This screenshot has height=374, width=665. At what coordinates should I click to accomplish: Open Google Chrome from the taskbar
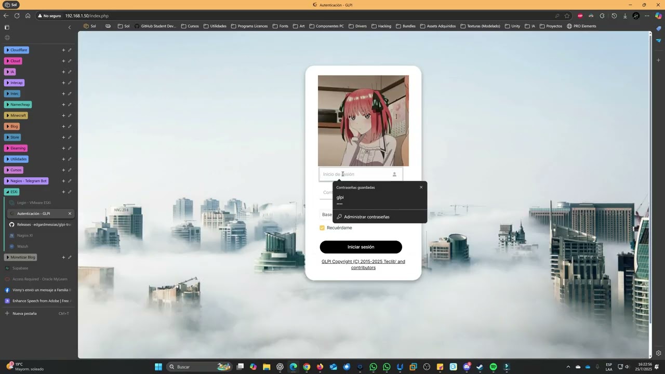click(307, 367)
